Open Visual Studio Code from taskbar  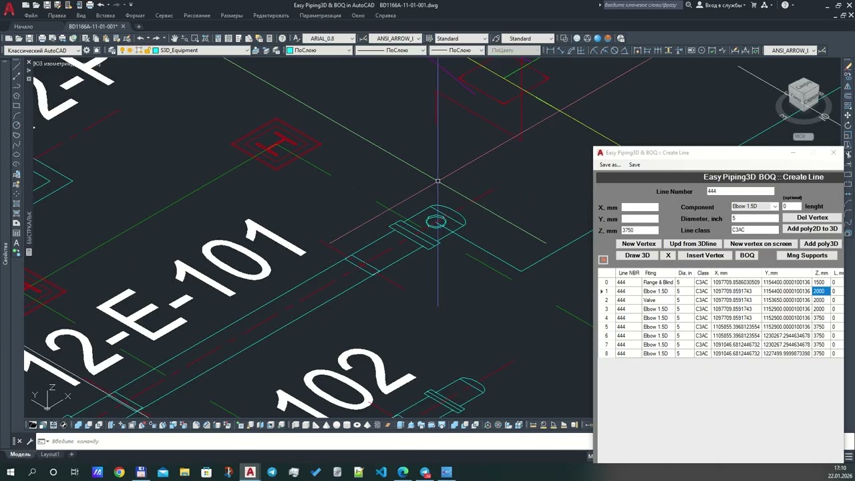[x=381, y=472]
